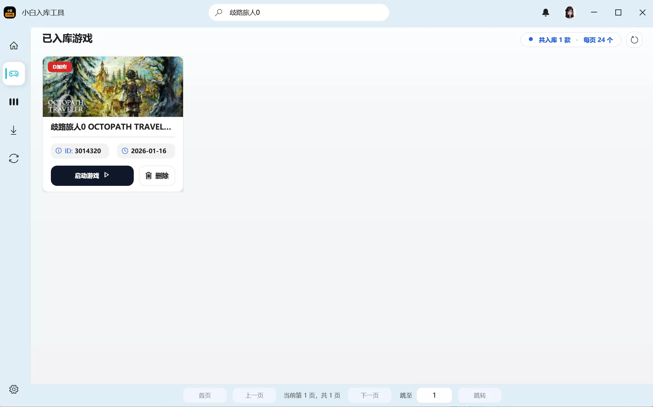Click the search magnifier icon
Viewport: 653px width, 407px height.
[219, 12]
